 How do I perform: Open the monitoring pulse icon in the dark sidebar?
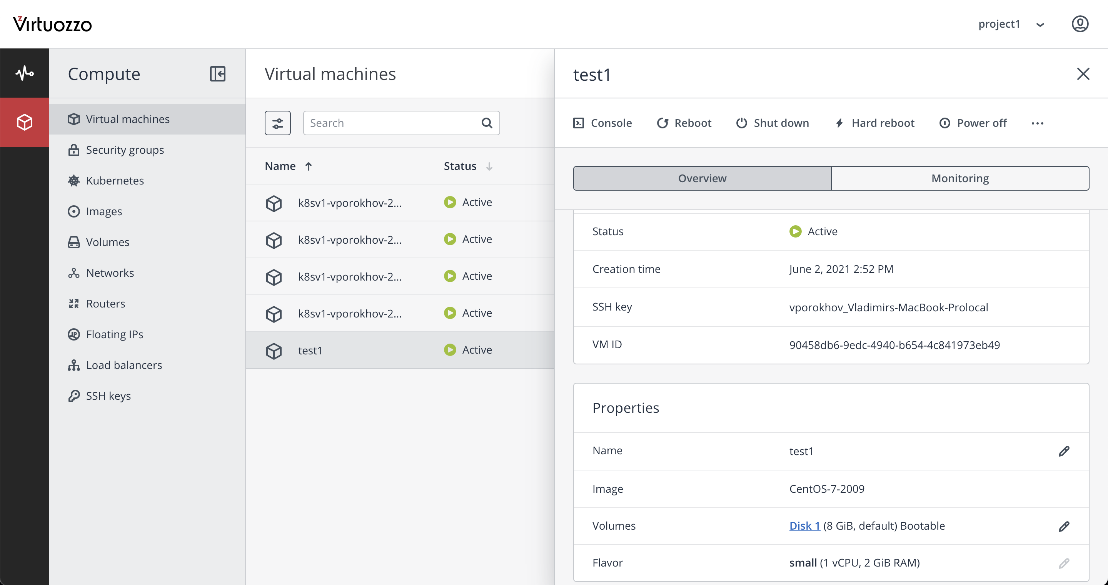(x=25, y=73)
